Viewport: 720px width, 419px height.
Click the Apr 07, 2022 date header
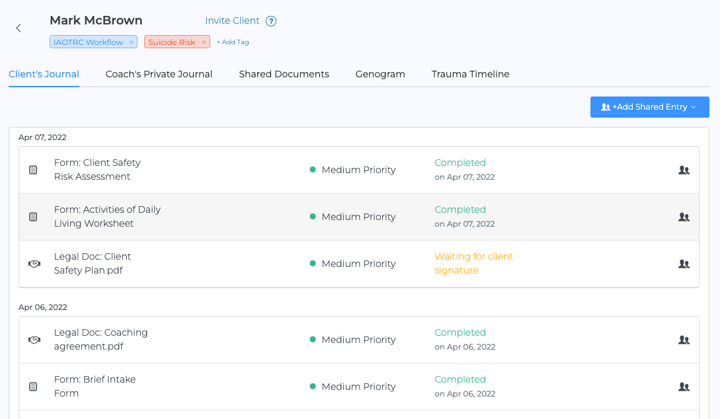click(42, 137)
